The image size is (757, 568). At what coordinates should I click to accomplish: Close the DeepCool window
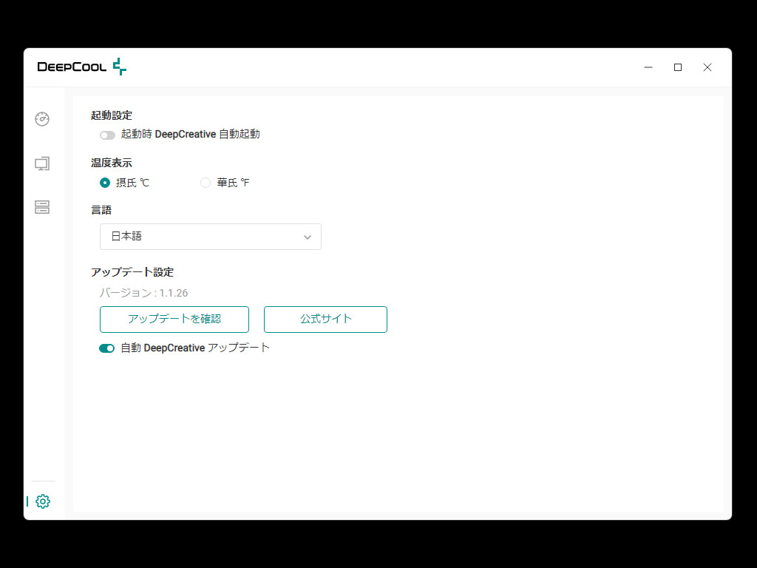pyautogui.click(x=707, y=67)
